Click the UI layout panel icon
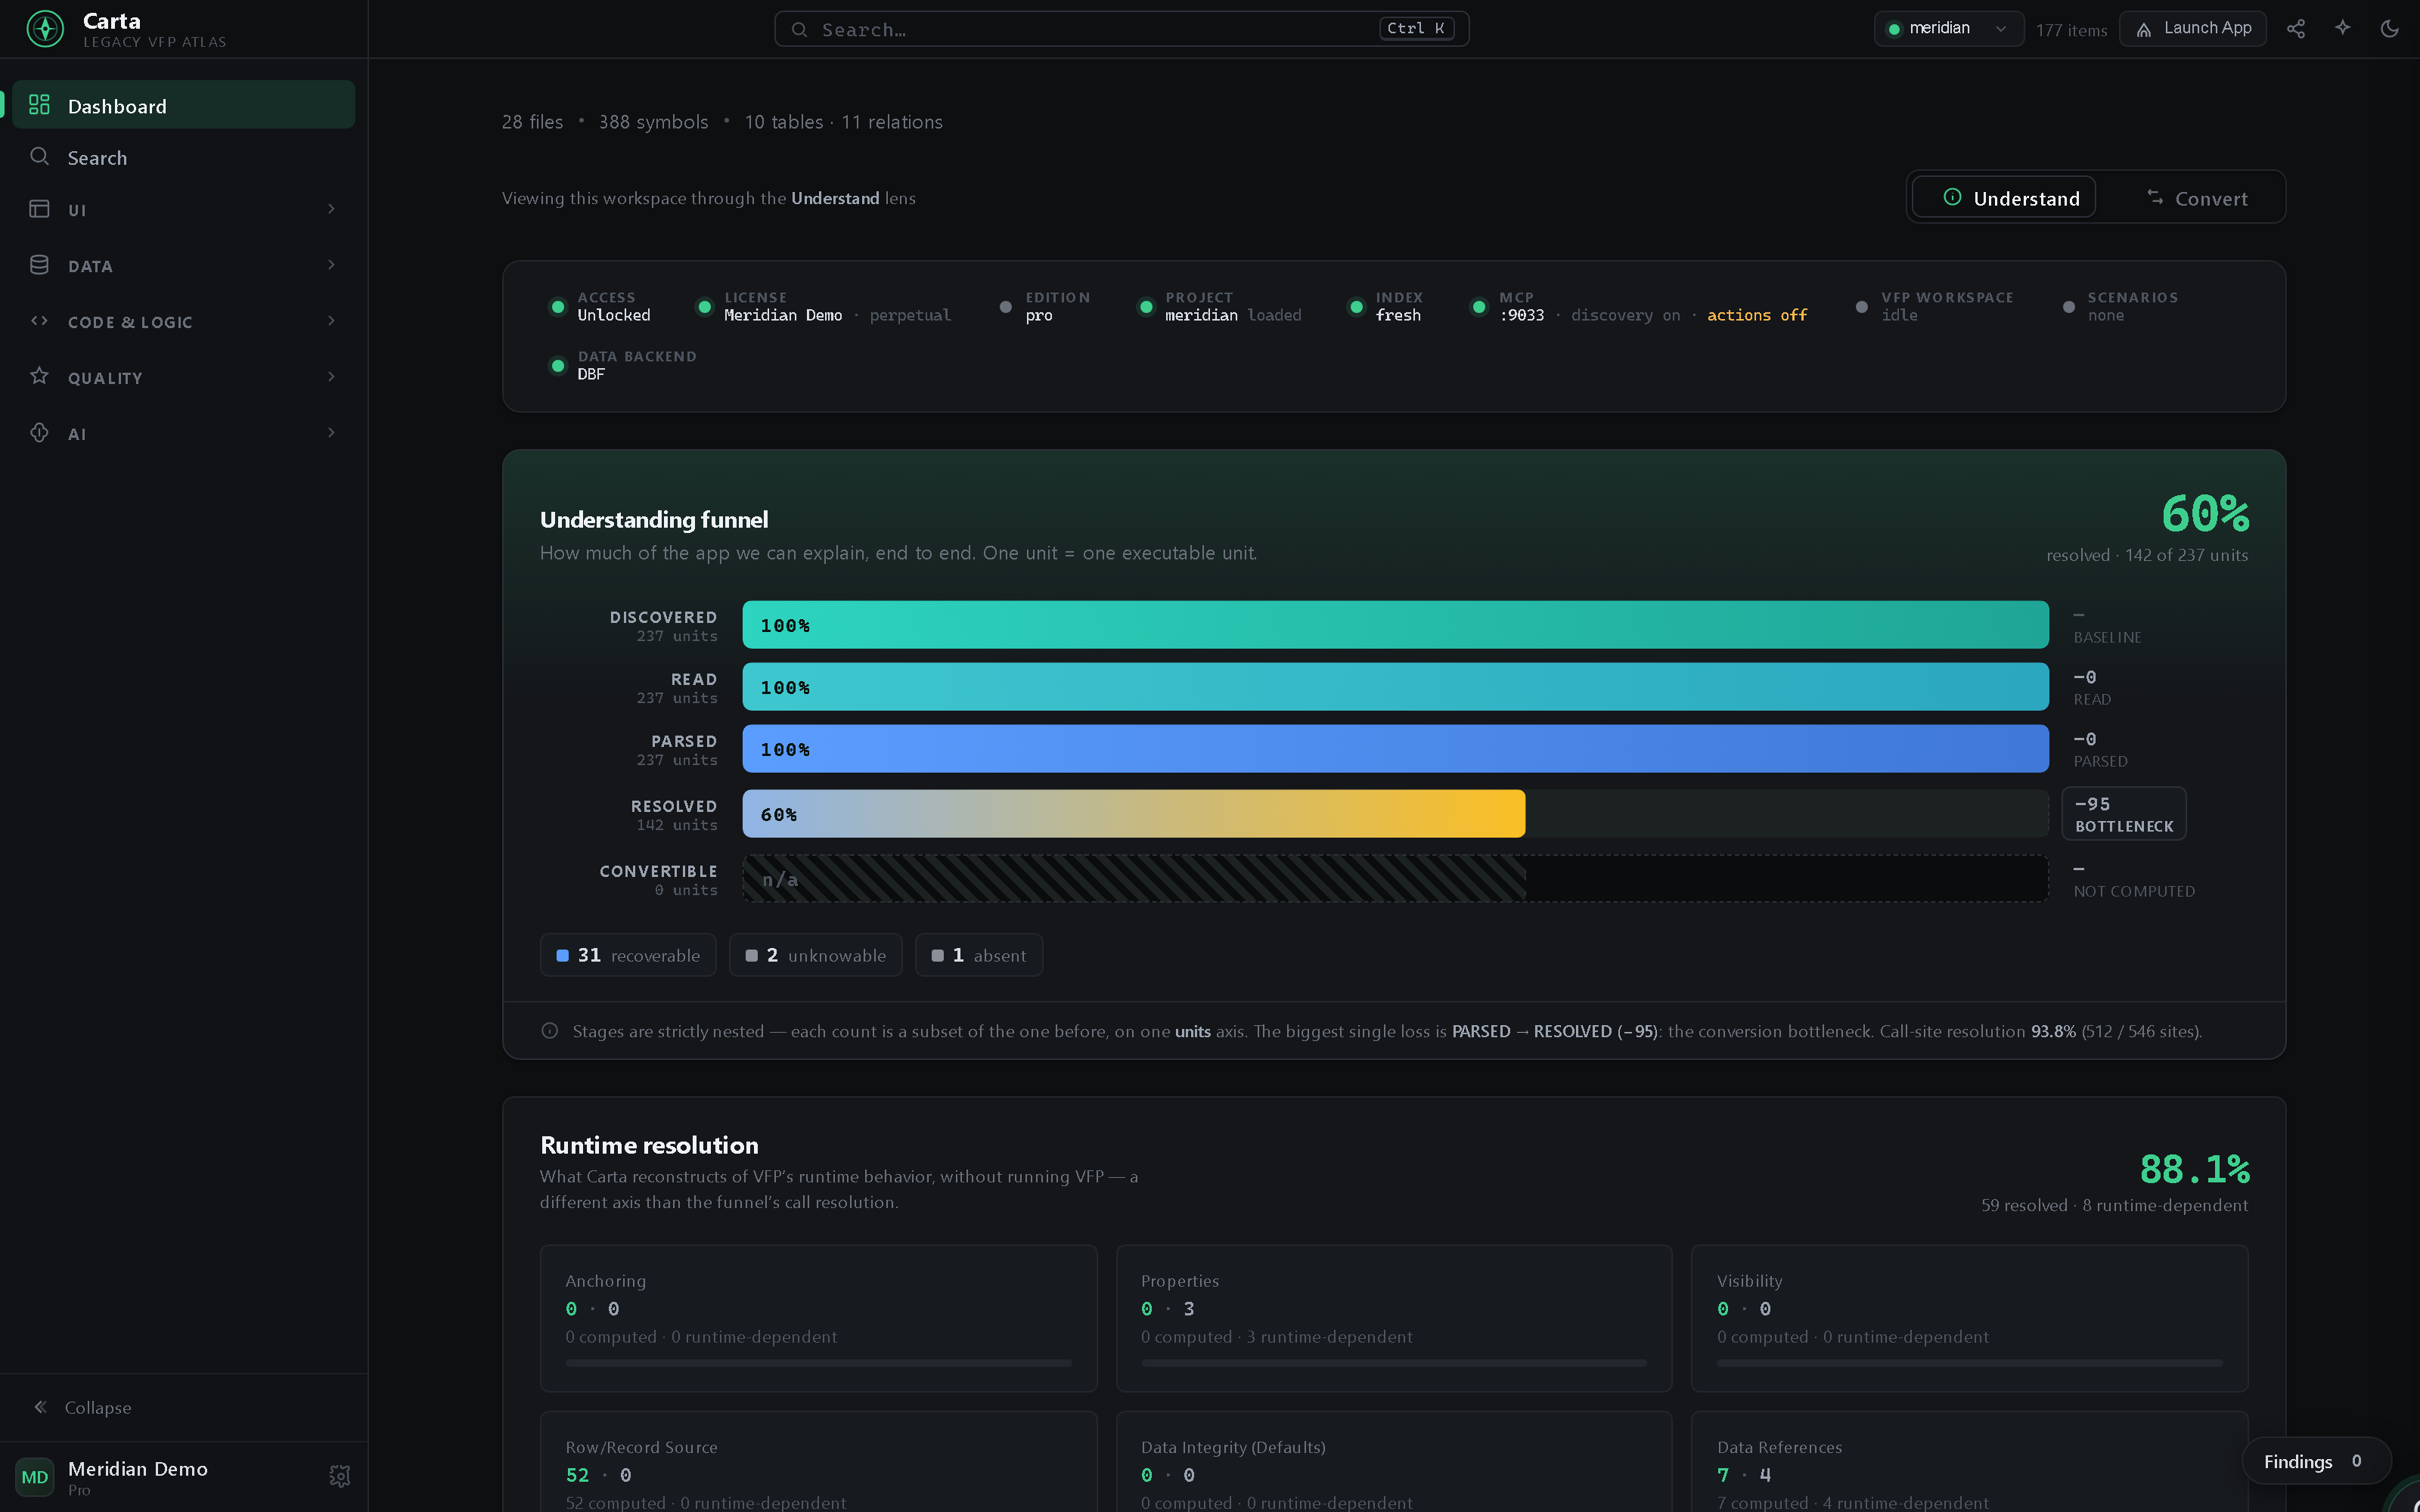Image resolution: width=2420 pixels, height=1512 pixels. coord(39,209)
